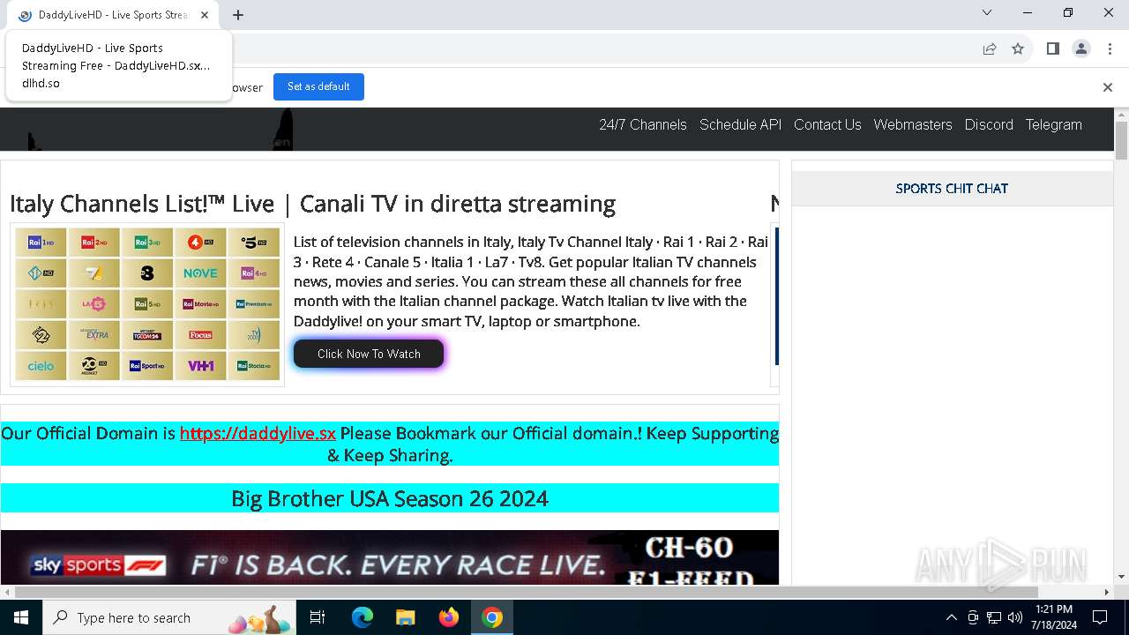The height and width of the screenshot is (635, 1129).
Task: Click the SPORTS CHIT CHAT header
Action: (952, 188)
